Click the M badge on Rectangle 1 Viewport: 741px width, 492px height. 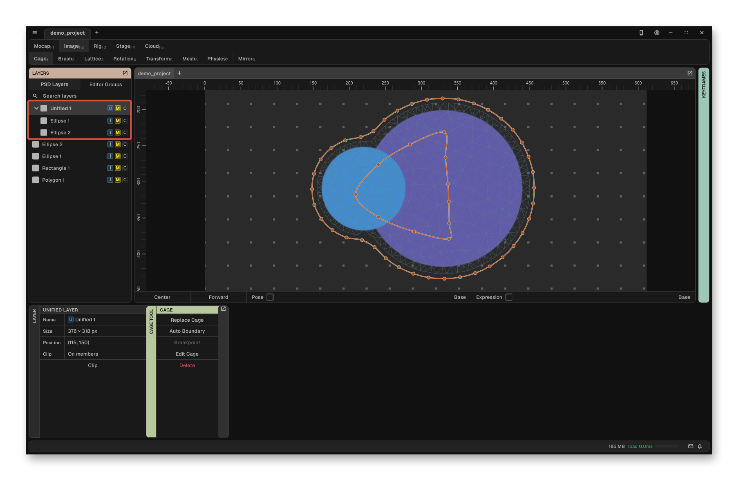click(118, 168)
